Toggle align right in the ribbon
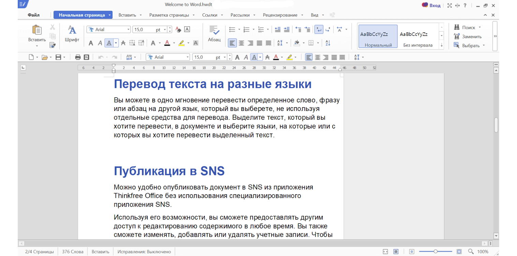This screenshot has width=517, height=256. click(250, 43)
